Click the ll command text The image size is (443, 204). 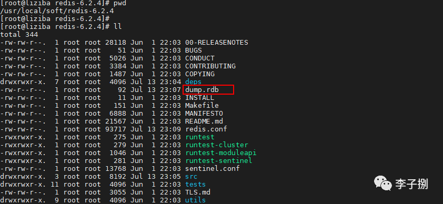click(x=118, y=27)
